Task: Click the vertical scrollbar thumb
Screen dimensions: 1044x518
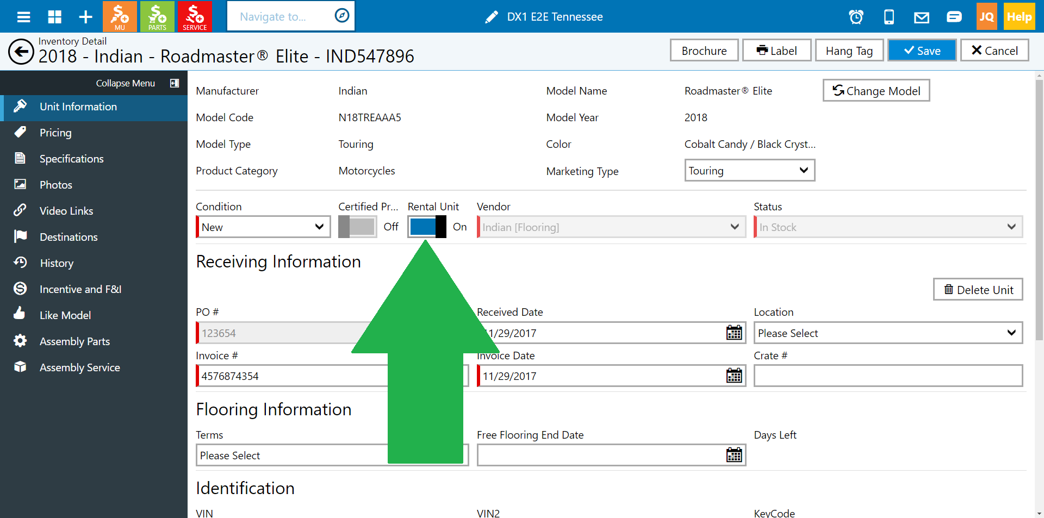Action: coord(1039,210)
